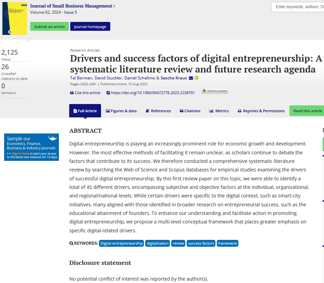Focus the keywords search input field

(298, 7)
